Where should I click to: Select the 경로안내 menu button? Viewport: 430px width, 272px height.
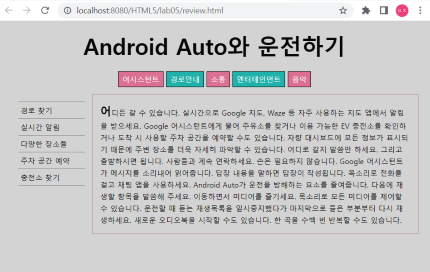pyautogui.click(x=185, y=79)
